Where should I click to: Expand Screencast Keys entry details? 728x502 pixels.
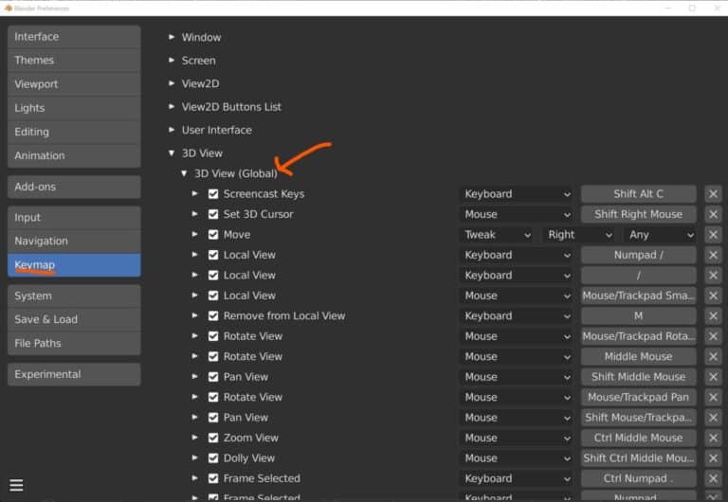pos(195,193)
